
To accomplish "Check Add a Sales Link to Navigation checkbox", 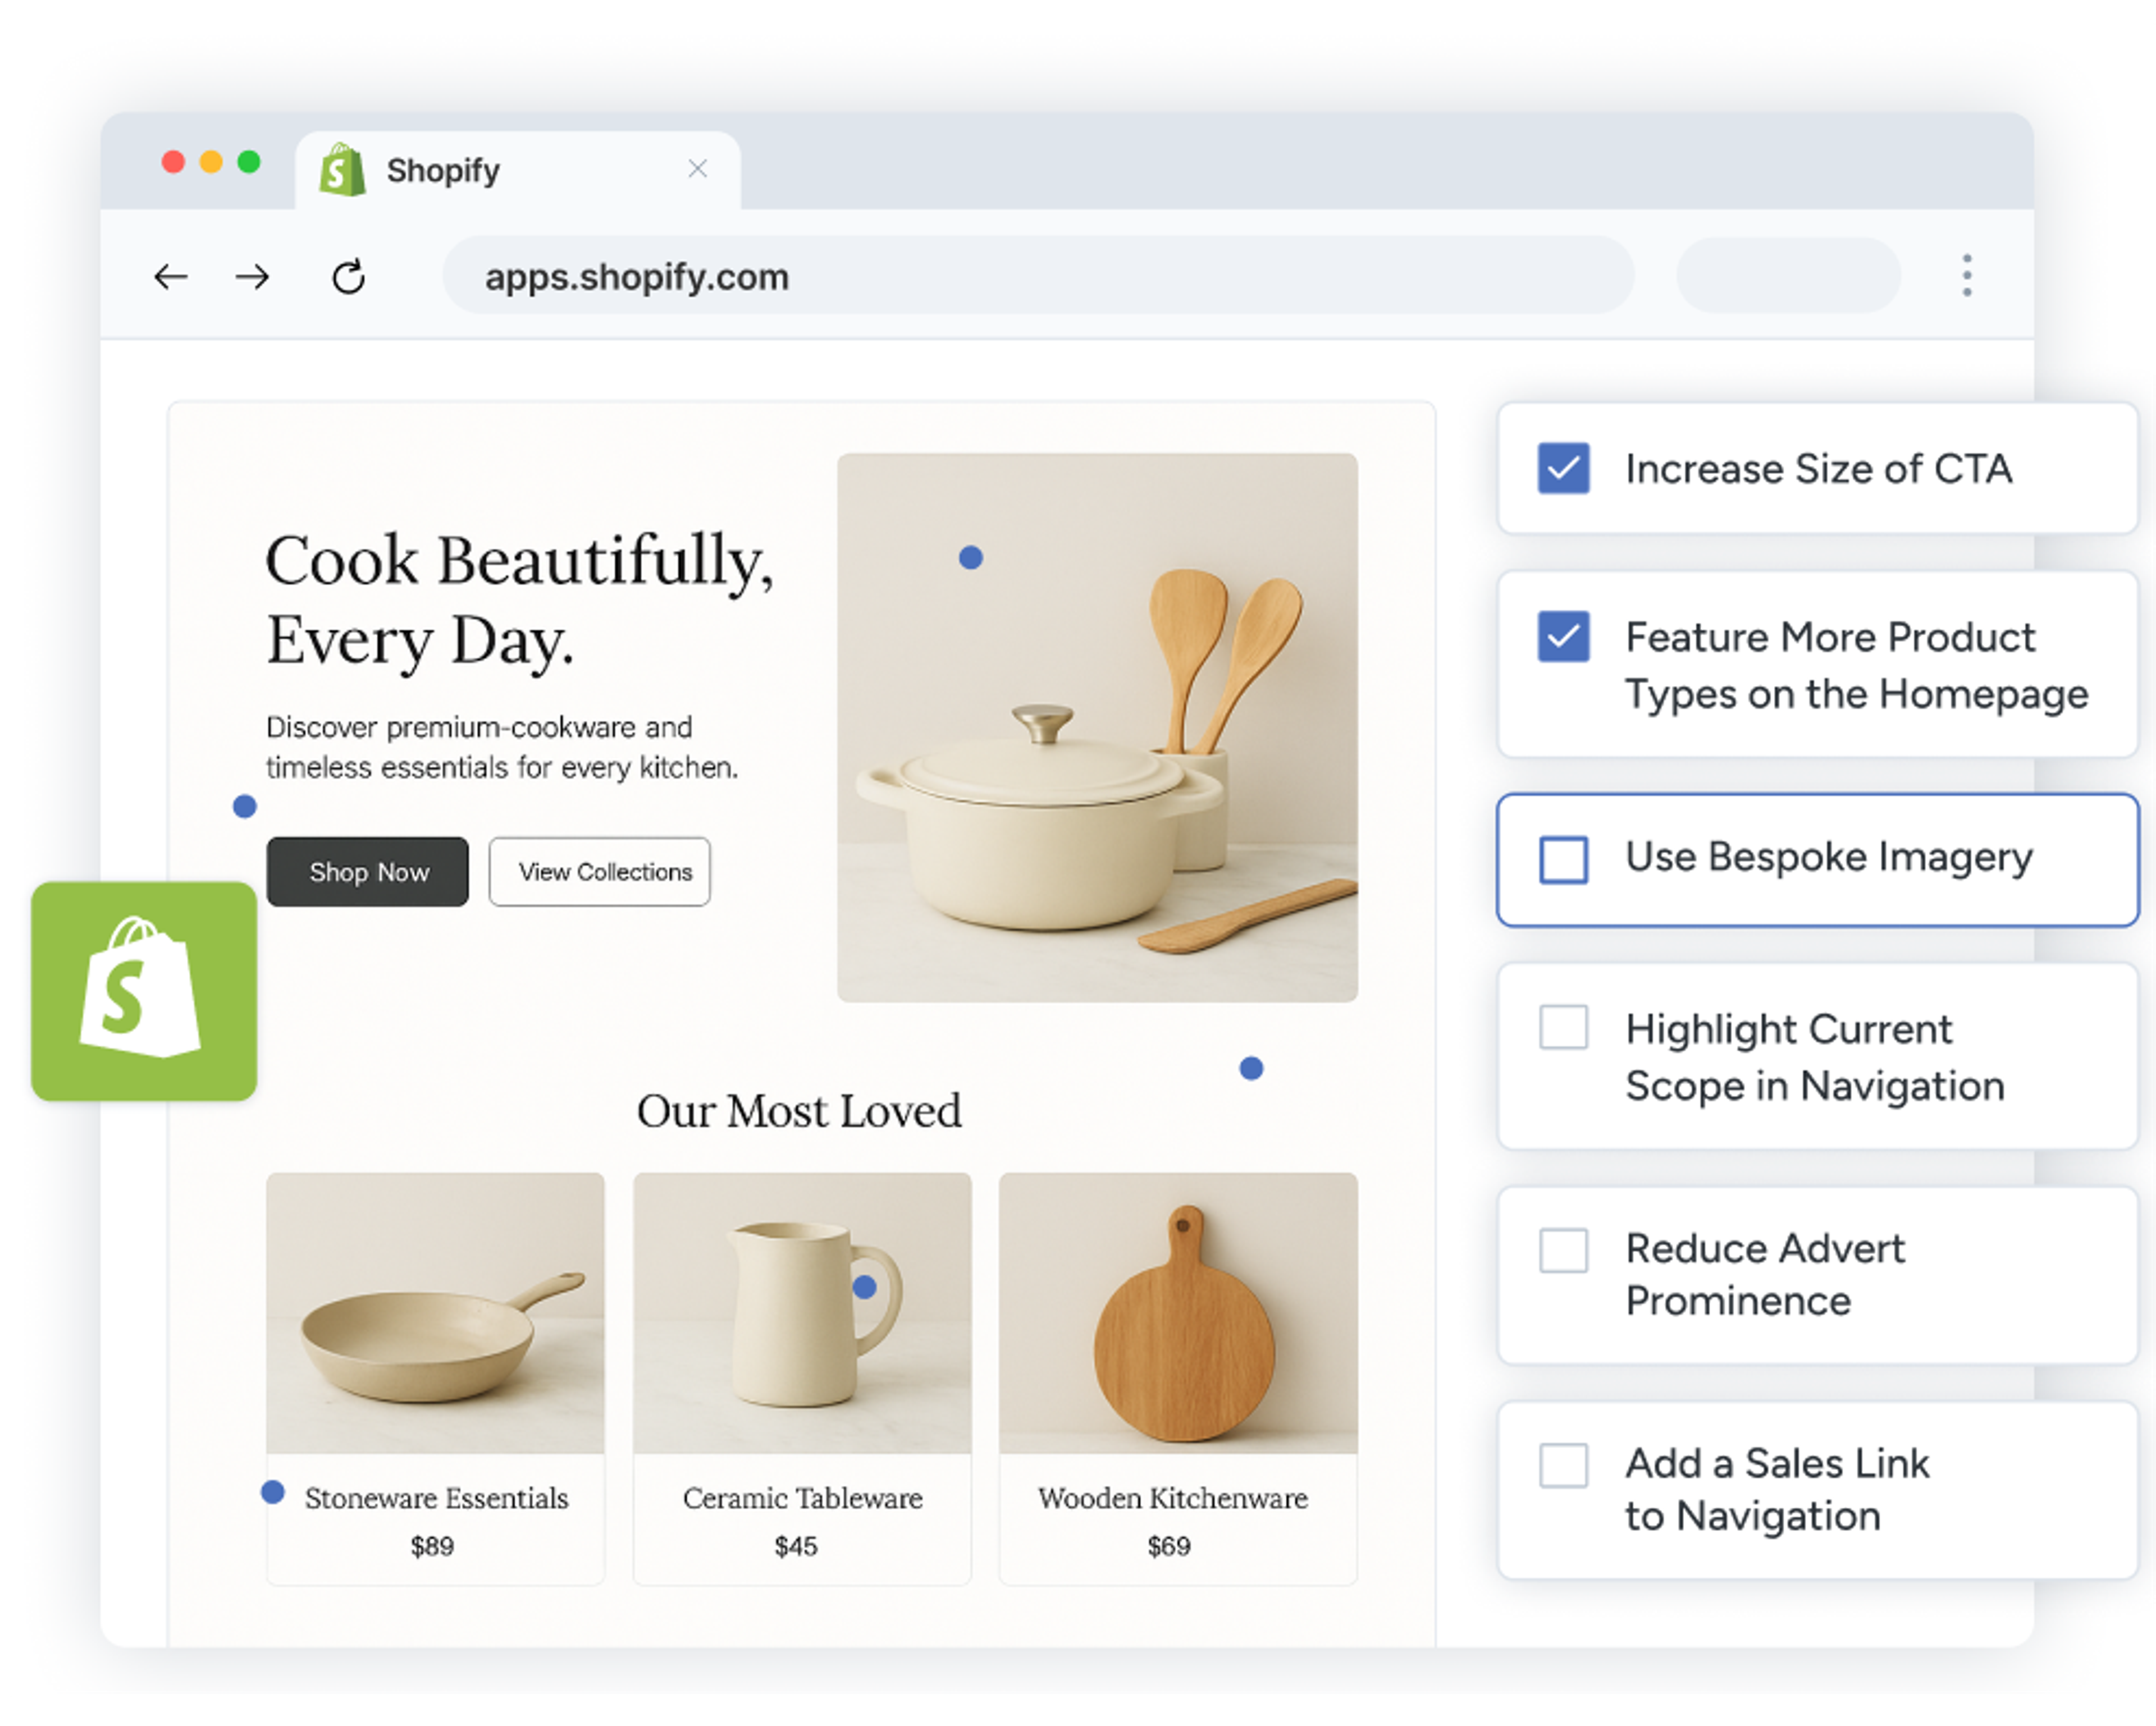I will click(x=1563, y=1465).
